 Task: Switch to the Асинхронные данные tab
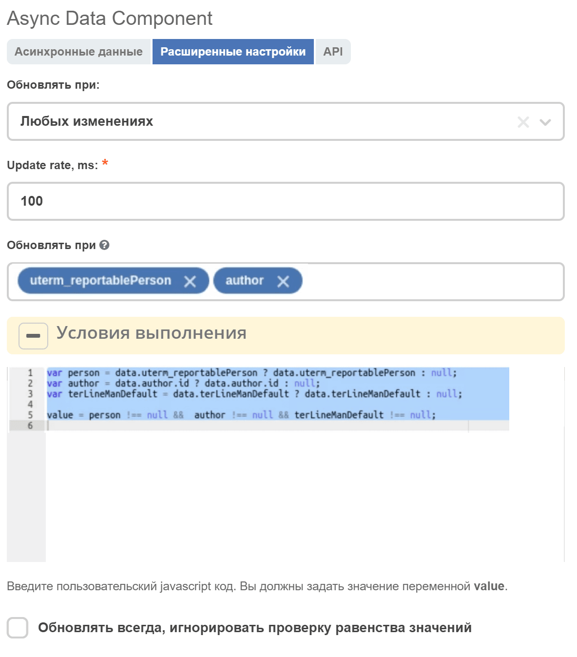coord(78,52)
